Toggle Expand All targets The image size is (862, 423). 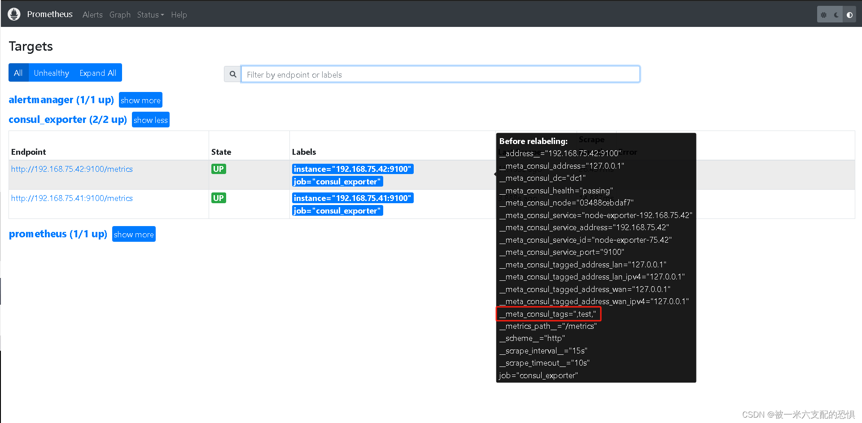pos(97,72)
